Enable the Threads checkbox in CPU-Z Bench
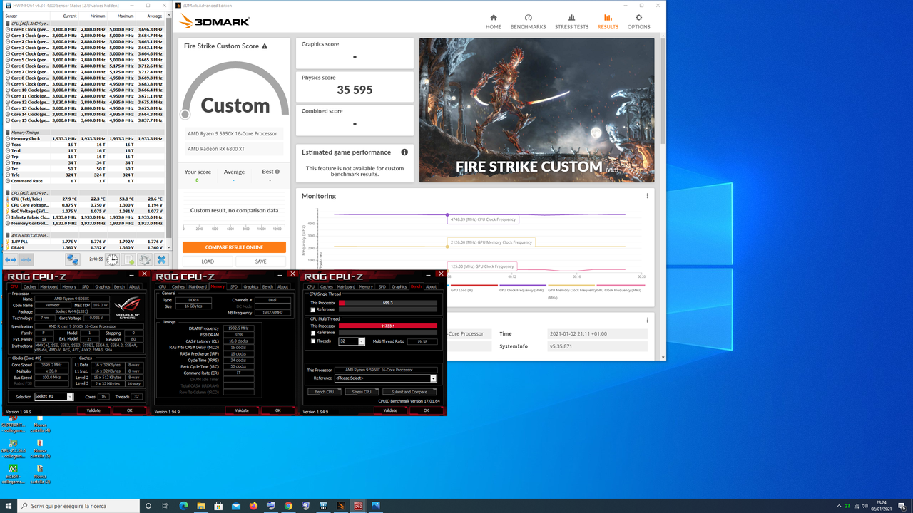The height and width of the screenshot is (513, 913). (x=313, y=341)
